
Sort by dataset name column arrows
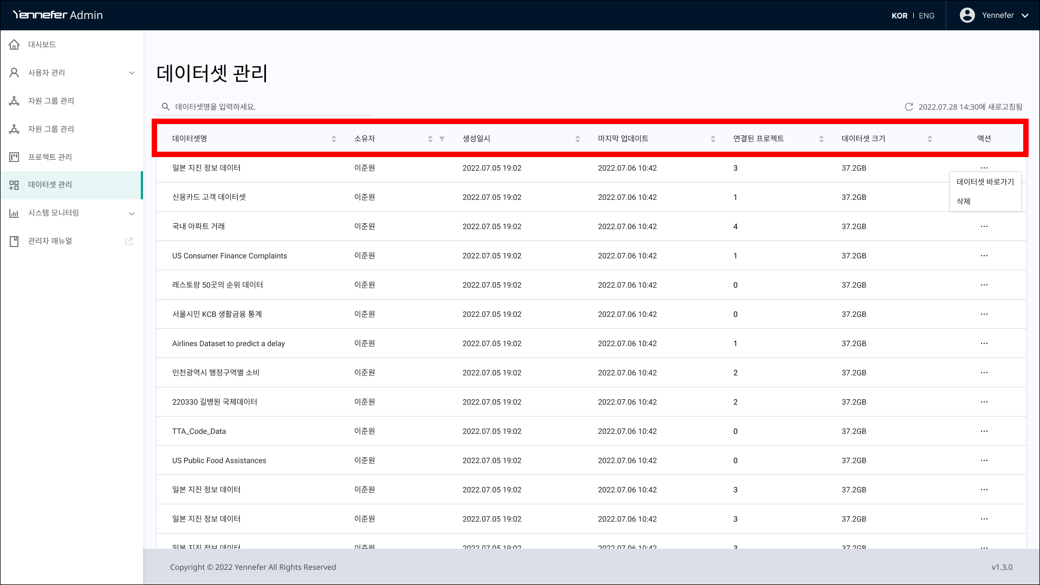[334, 139]
